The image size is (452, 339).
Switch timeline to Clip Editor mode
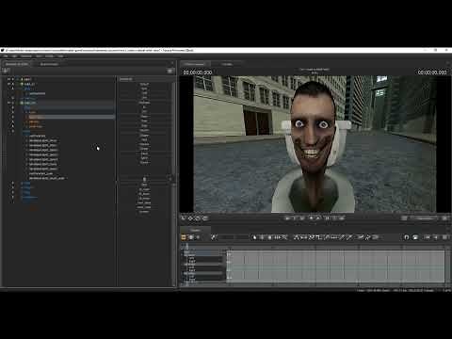coord(184,237)
